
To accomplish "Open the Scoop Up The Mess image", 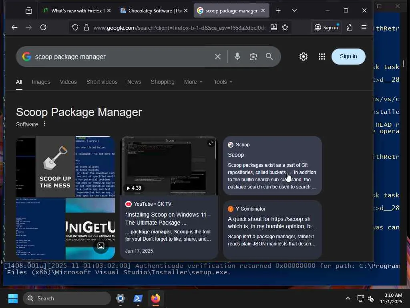I will [x=55, y=166].
